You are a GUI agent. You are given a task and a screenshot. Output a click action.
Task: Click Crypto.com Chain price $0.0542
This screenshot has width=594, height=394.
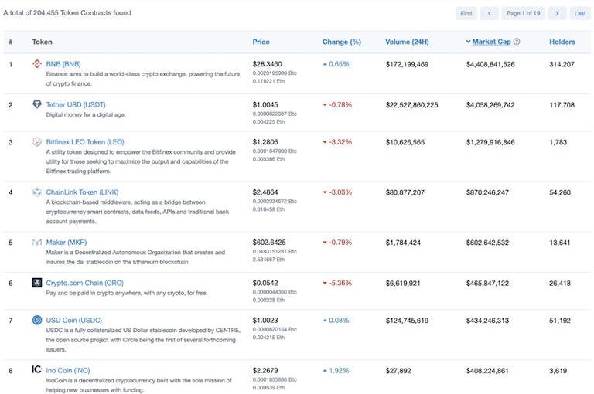pos(265,283)
